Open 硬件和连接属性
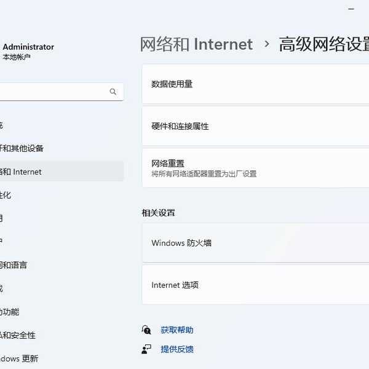 tap(255, 126)
